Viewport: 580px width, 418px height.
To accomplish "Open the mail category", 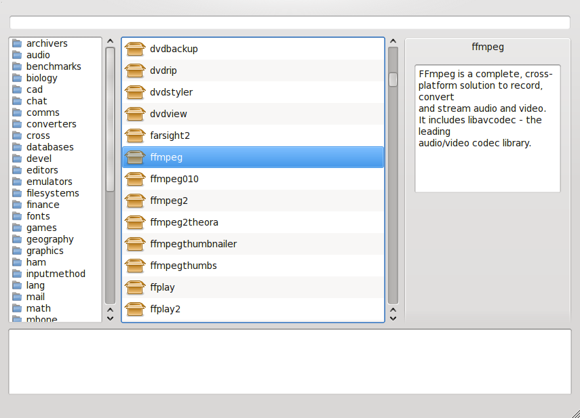I will pyautogui.click(x=35, y=297).
